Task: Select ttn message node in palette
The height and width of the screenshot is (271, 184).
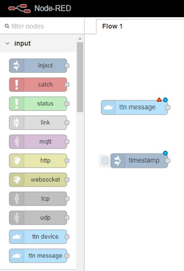Action: click(38, 255)
